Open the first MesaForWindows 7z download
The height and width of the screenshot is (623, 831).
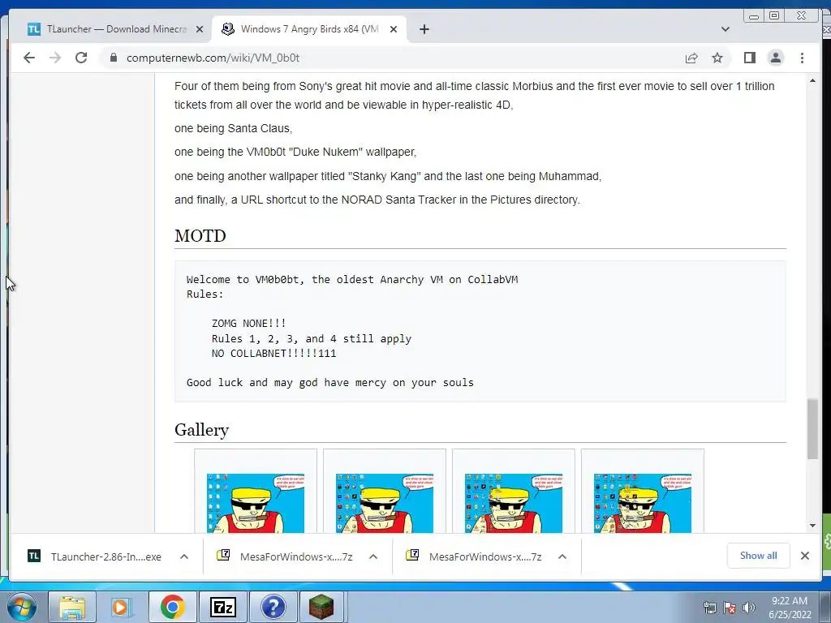(285, 556)
